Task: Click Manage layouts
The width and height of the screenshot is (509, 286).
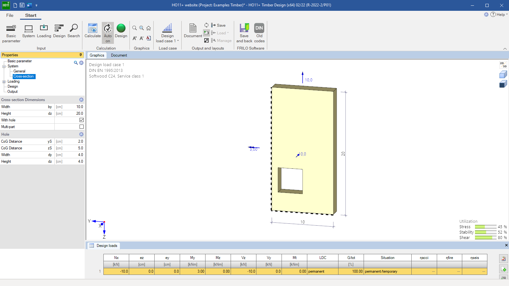Action: click(x=221, y=40)
